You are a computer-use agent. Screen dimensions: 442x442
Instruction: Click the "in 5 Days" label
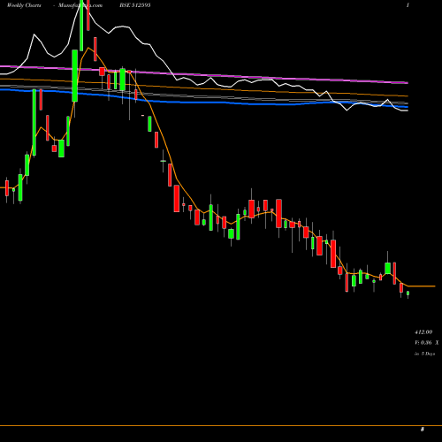424,354
